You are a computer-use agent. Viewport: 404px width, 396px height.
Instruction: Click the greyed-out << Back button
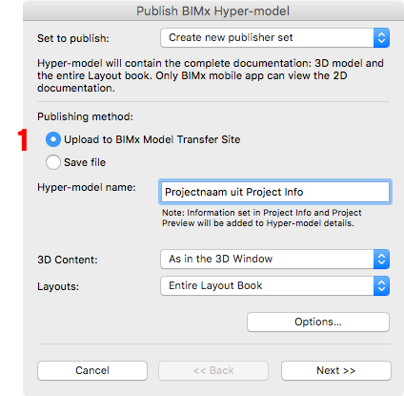click(213, 370)
